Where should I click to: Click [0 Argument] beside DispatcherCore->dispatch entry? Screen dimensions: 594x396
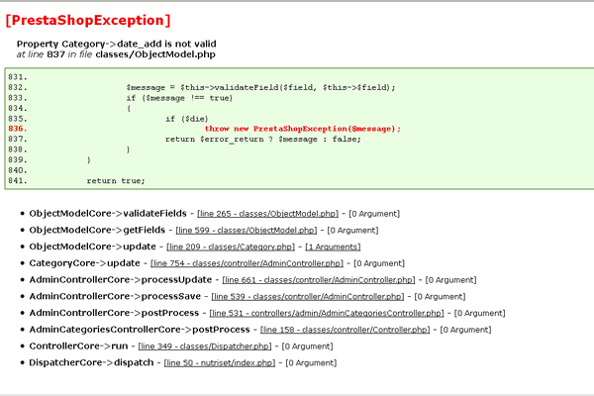pyautogui.click(x=311, y=363)
